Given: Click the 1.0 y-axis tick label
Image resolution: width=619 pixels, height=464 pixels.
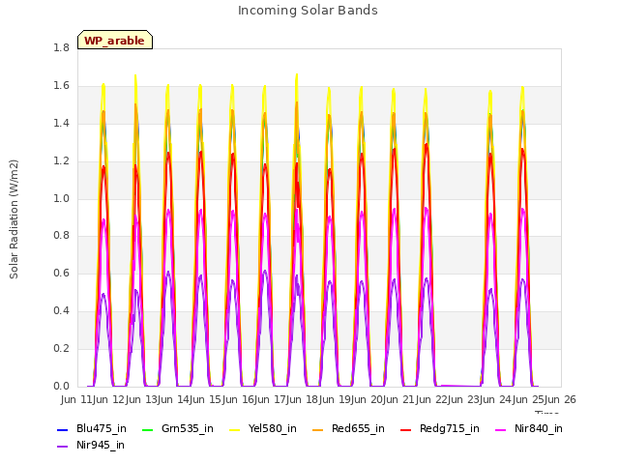Looking at the screenshot, I should click(61, 198).
